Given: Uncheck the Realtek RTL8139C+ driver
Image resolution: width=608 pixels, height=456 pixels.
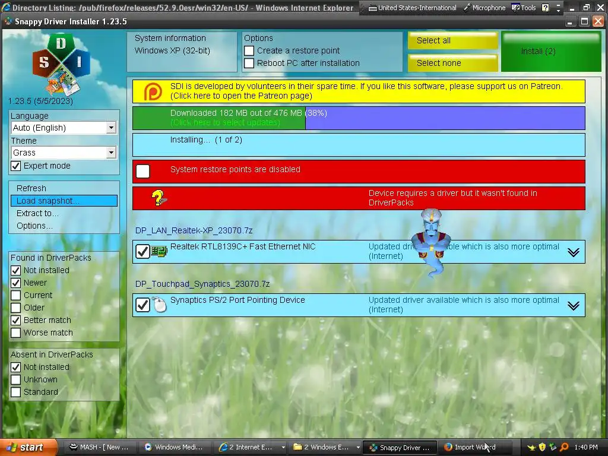Looking at the screenshot, I should (x=142, y=251).
